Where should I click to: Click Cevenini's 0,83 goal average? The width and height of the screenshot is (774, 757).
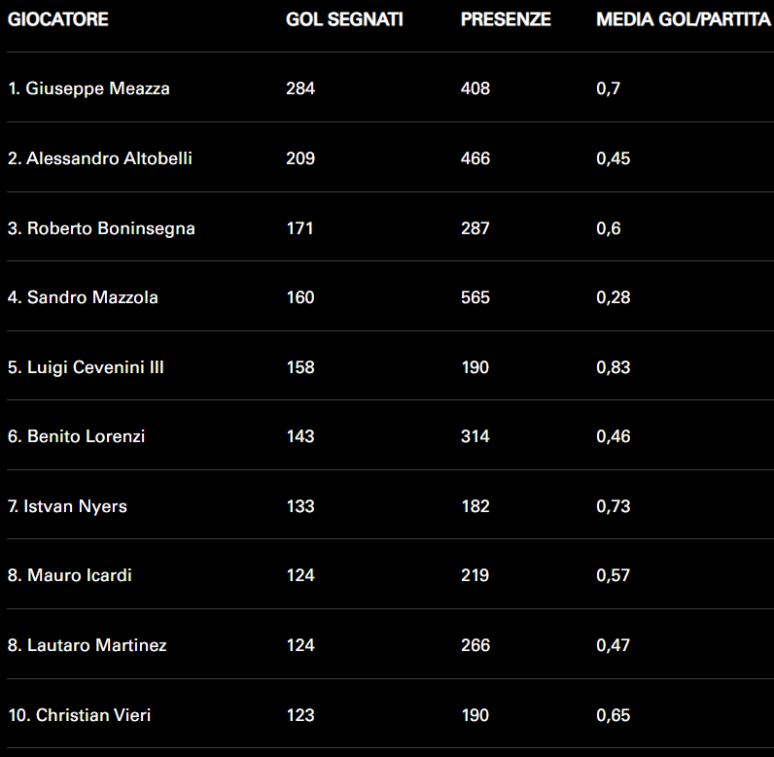[x=614, y=367]
